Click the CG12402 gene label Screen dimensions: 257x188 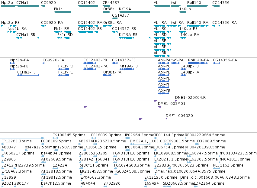click(x=86, y=3)
